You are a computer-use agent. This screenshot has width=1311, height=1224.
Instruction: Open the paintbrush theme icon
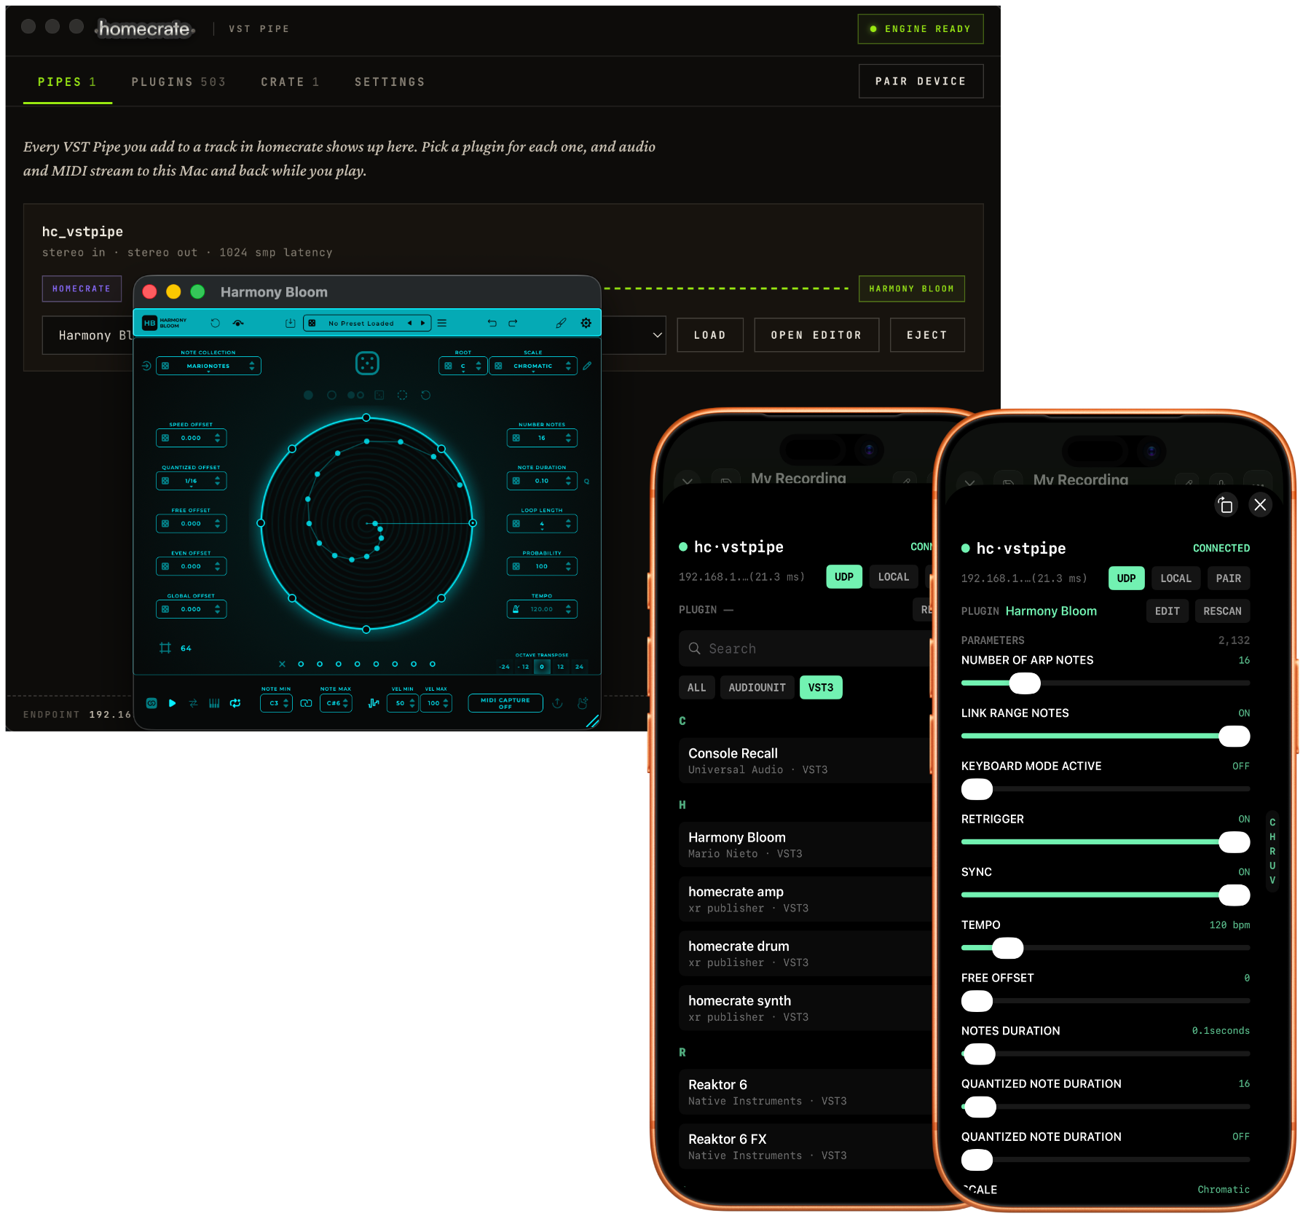point(561,323)
